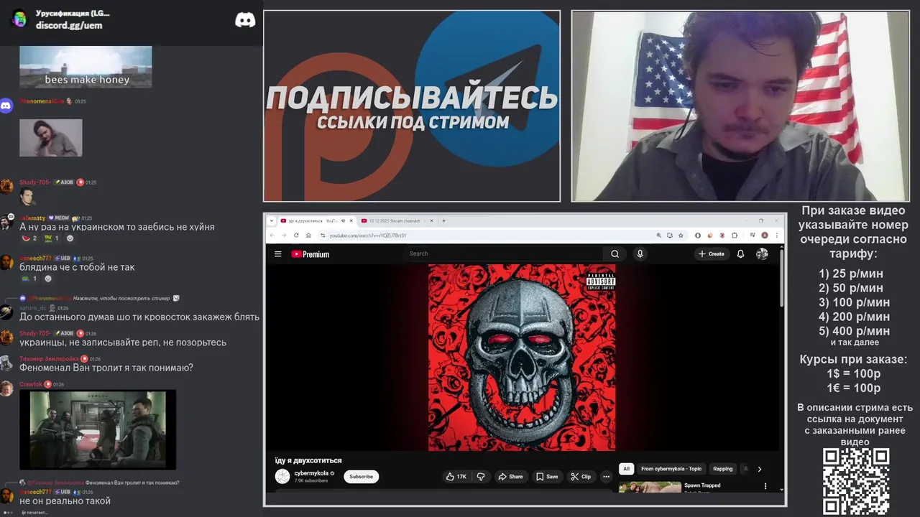
Task: Open the 'bees make honey' GIF in chat
Action: coord(86,67)
